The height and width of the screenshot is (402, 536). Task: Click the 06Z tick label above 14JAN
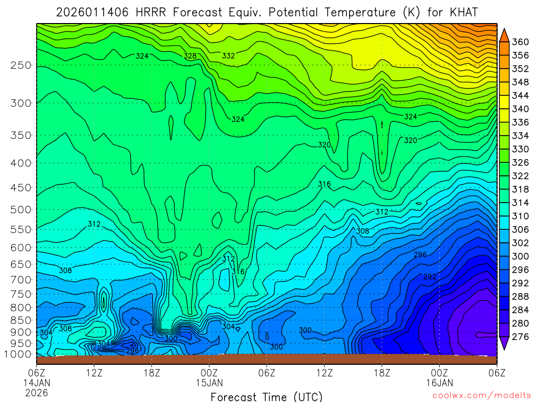tap(37, 373)
